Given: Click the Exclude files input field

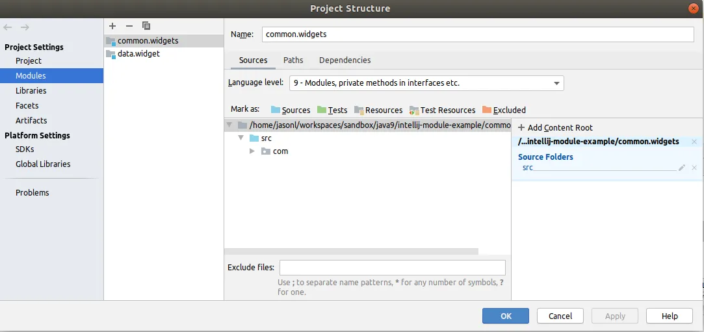Looking at the screenshot, I should [x=392, y=268].
